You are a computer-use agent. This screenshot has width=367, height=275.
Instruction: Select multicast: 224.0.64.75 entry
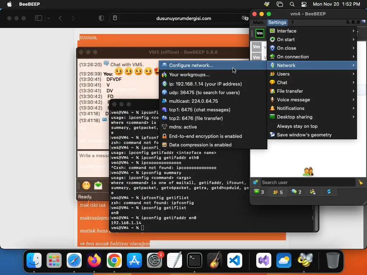click(x=213, y=101)
